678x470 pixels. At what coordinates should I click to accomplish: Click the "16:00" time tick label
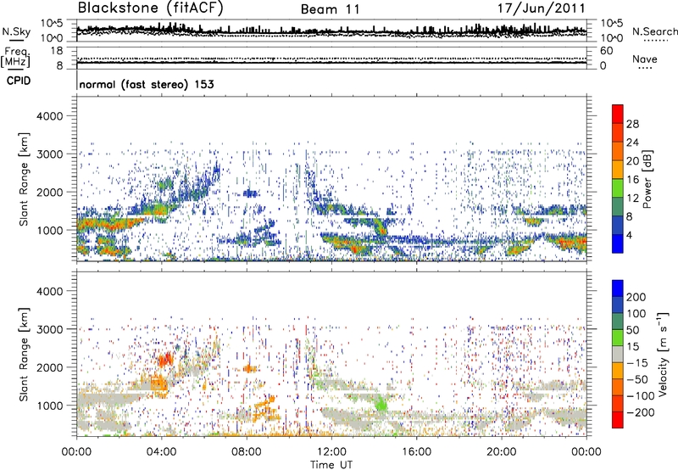[416, 452]
